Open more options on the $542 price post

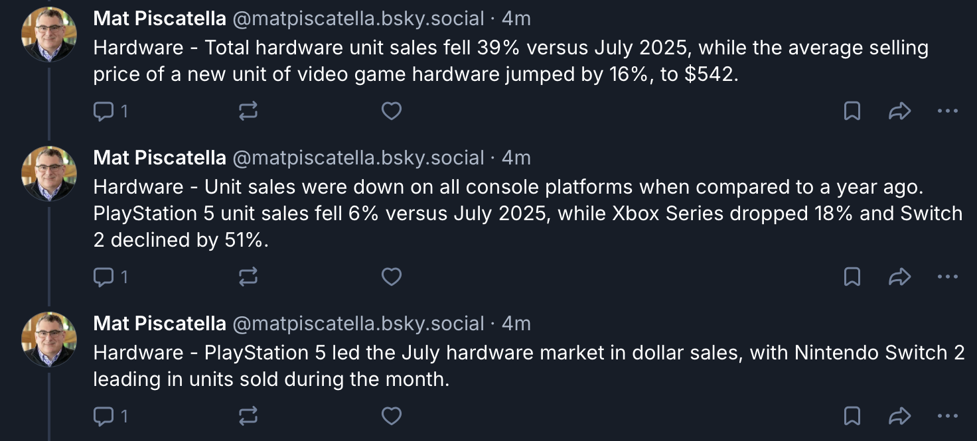(948, 111)
